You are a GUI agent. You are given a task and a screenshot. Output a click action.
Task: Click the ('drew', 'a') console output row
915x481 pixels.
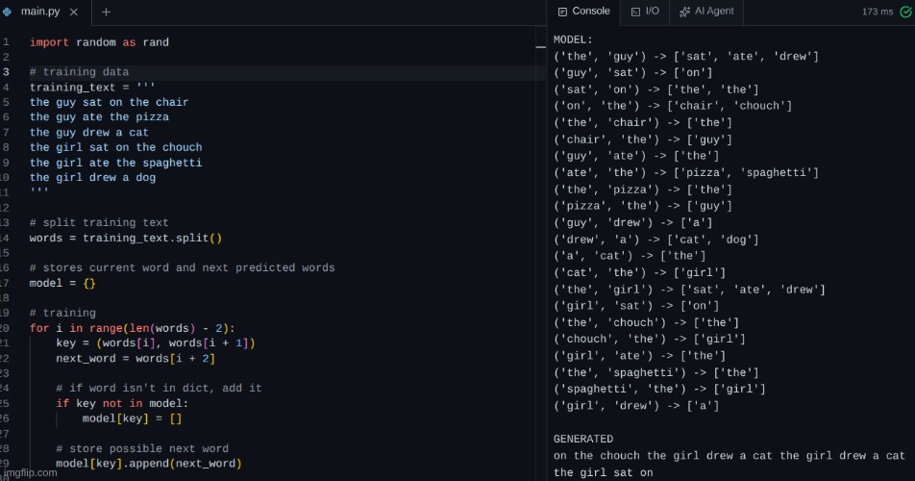point(655,240)
